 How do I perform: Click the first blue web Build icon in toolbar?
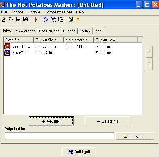click(x=46, y=19)
